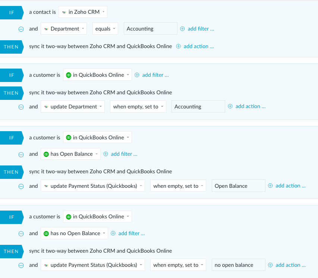Viewport: 318px width, 278px height.
Task: Remove the Department equals Accounting filter
Action: (21, 29)
